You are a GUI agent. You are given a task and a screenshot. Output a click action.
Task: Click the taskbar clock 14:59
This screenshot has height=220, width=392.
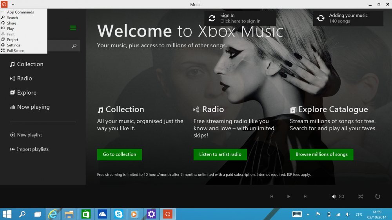point(377,215)
